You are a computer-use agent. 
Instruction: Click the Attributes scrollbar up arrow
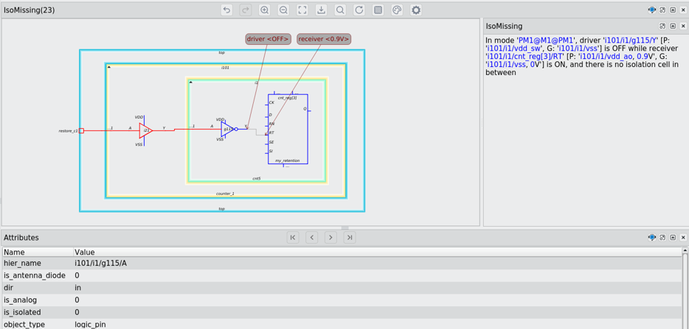[685, 251]
